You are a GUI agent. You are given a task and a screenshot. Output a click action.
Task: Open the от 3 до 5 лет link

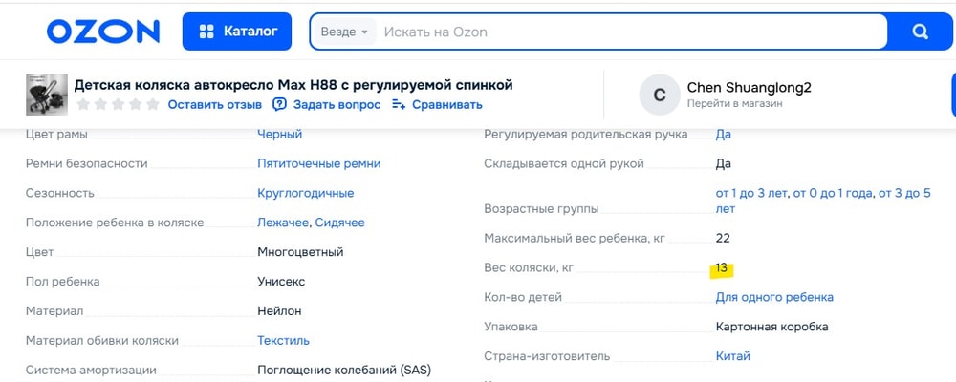coord(823,202)
